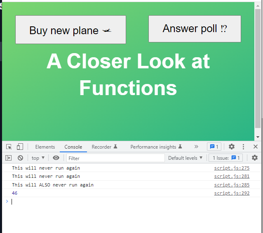Open the script.js:292 source link
This screenshot has height=233, width=263.
tap(232, 193)
